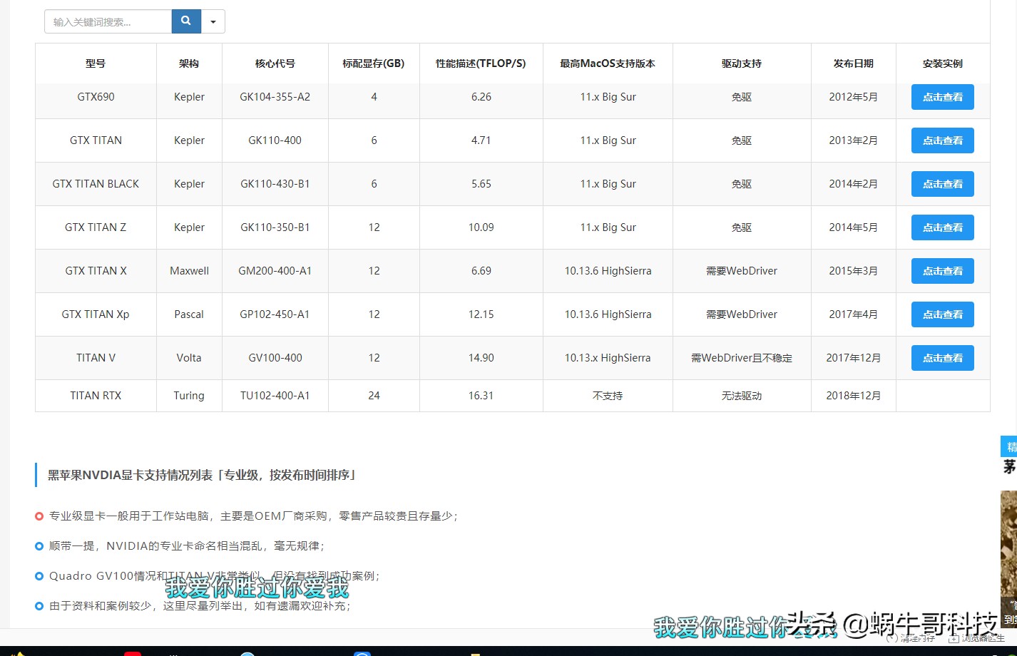Screen dimensions: 1017x656
Task: Click the red bullet icon beside 专业级显卡 note
Action: pyautogui.click(x=39, y=516)
